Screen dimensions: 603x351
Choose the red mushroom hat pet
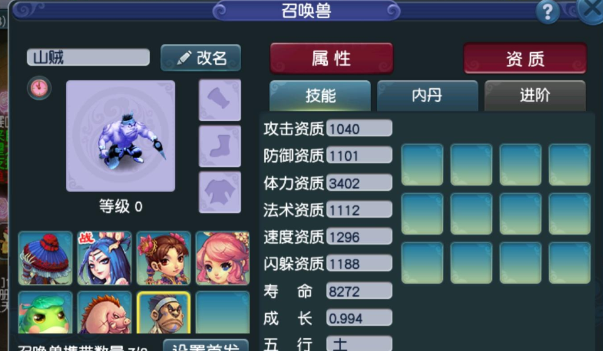[45, 258]
